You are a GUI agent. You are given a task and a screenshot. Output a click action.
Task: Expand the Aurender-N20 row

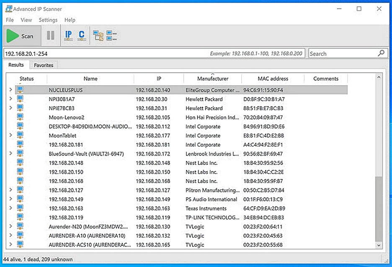coord(10,226)
